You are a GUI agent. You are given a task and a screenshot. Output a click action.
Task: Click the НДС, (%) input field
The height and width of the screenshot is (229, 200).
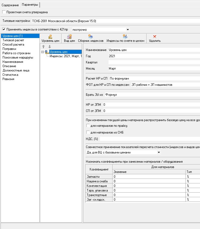[x=150, y=139]
